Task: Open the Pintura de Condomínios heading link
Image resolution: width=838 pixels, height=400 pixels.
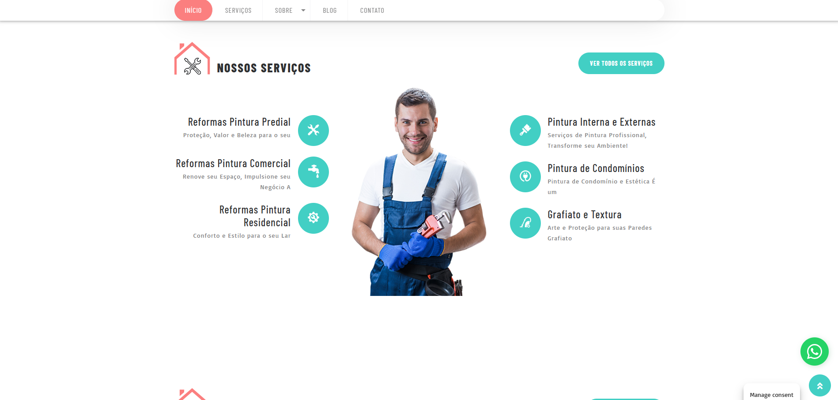Action: click(x=596, y=168)
